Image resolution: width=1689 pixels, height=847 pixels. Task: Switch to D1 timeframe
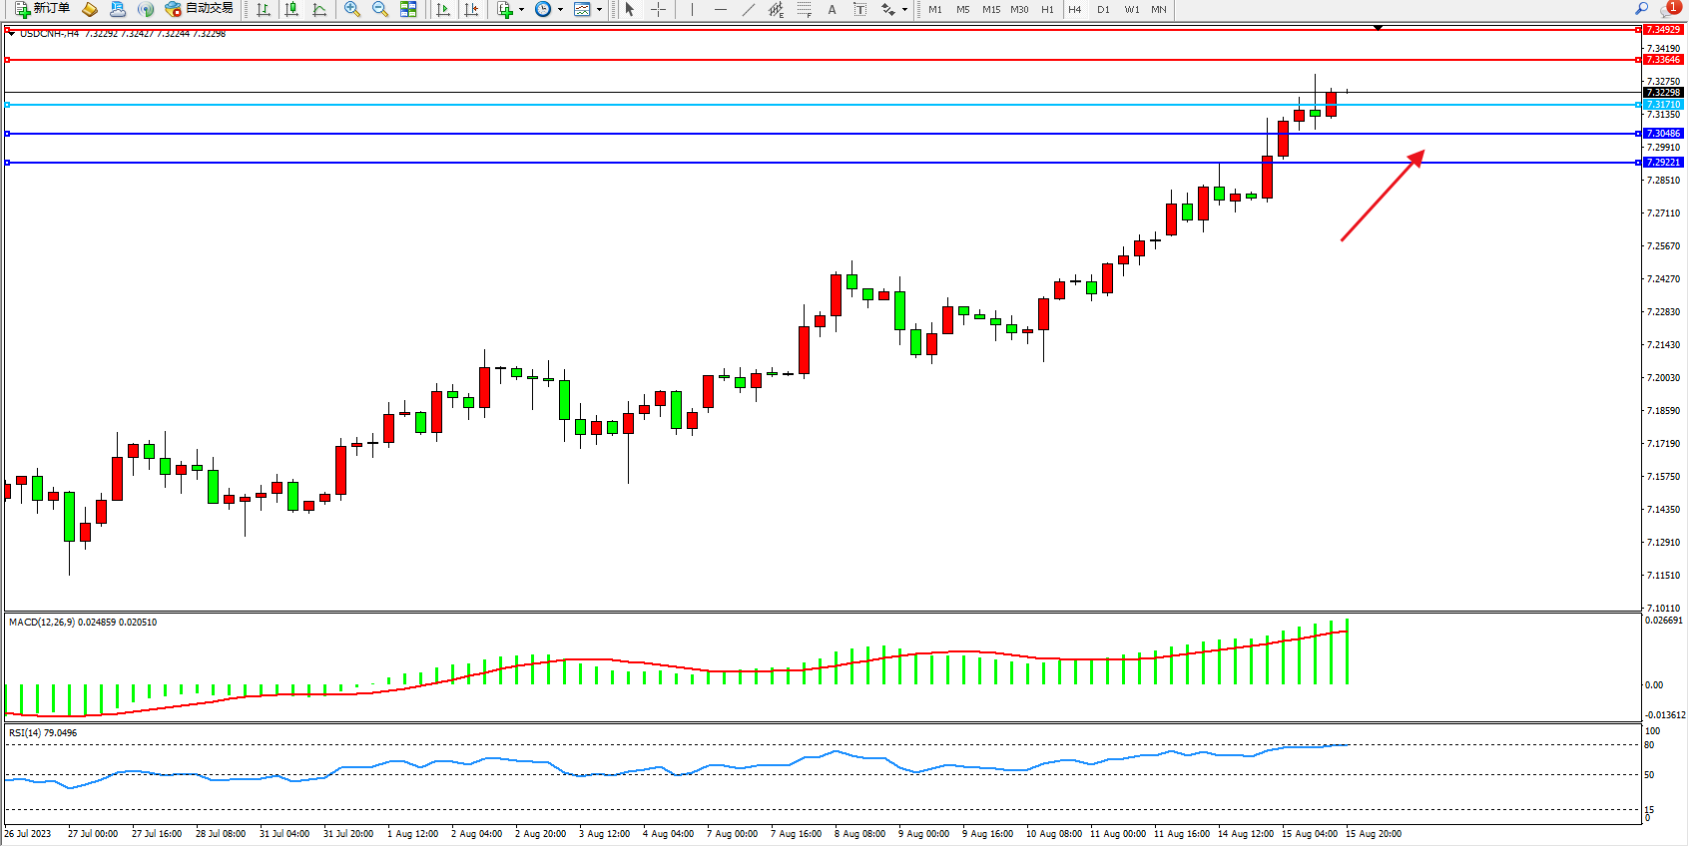[1103, 9]
